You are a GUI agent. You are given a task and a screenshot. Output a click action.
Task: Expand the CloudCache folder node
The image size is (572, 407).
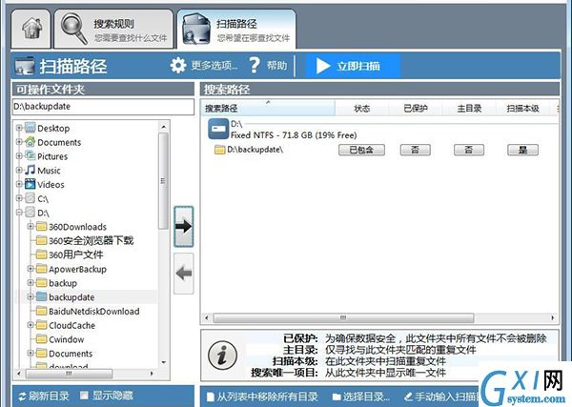pos(31,325)
